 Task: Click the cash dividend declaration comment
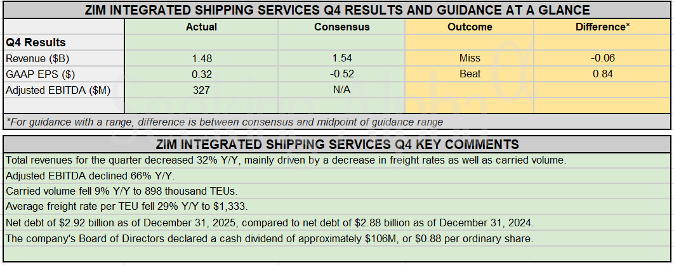tap(269, 238)
